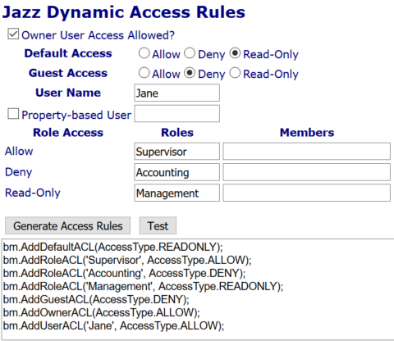Viewport: 394px width, 341px height.
Task: Click the AddRoleACL 'Management' line
Action: click(x=143, y=286)
